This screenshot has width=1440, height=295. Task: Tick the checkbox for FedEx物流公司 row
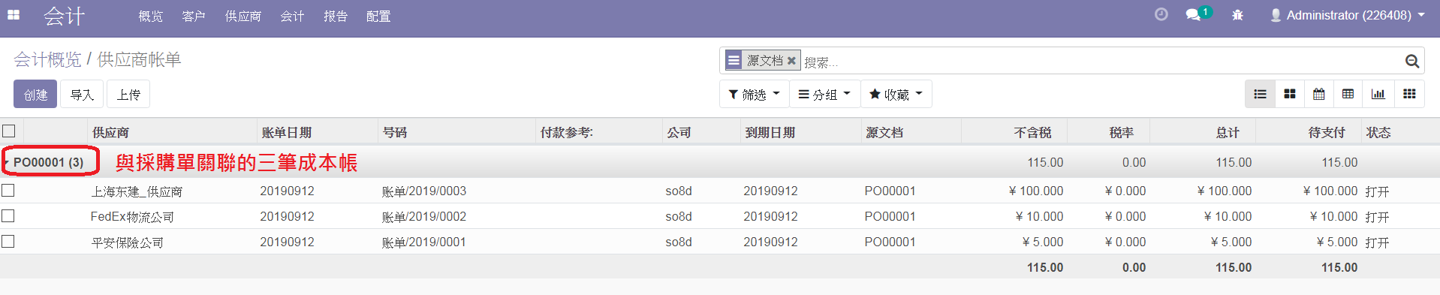(x=8, y=216)
